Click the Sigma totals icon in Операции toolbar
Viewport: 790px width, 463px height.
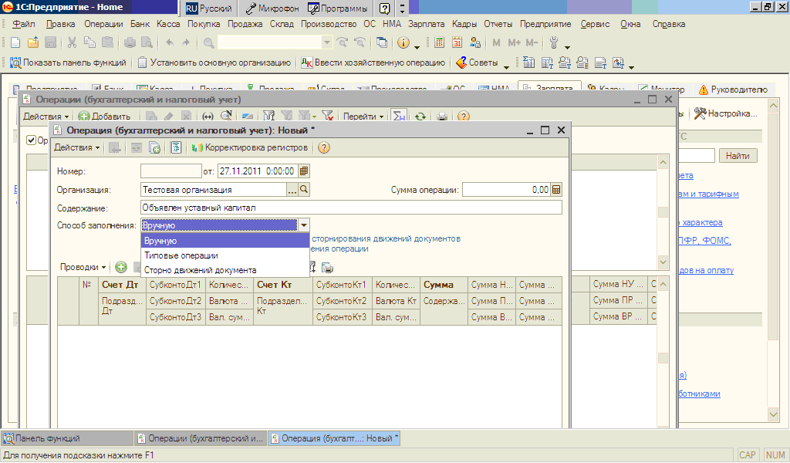399,117
